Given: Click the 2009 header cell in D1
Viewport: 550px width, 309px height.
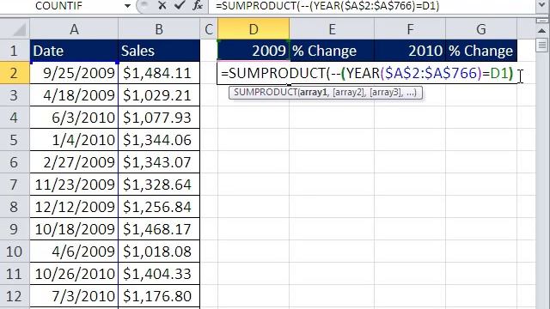Looking at the screenshot, I should (x=254, y=51).
